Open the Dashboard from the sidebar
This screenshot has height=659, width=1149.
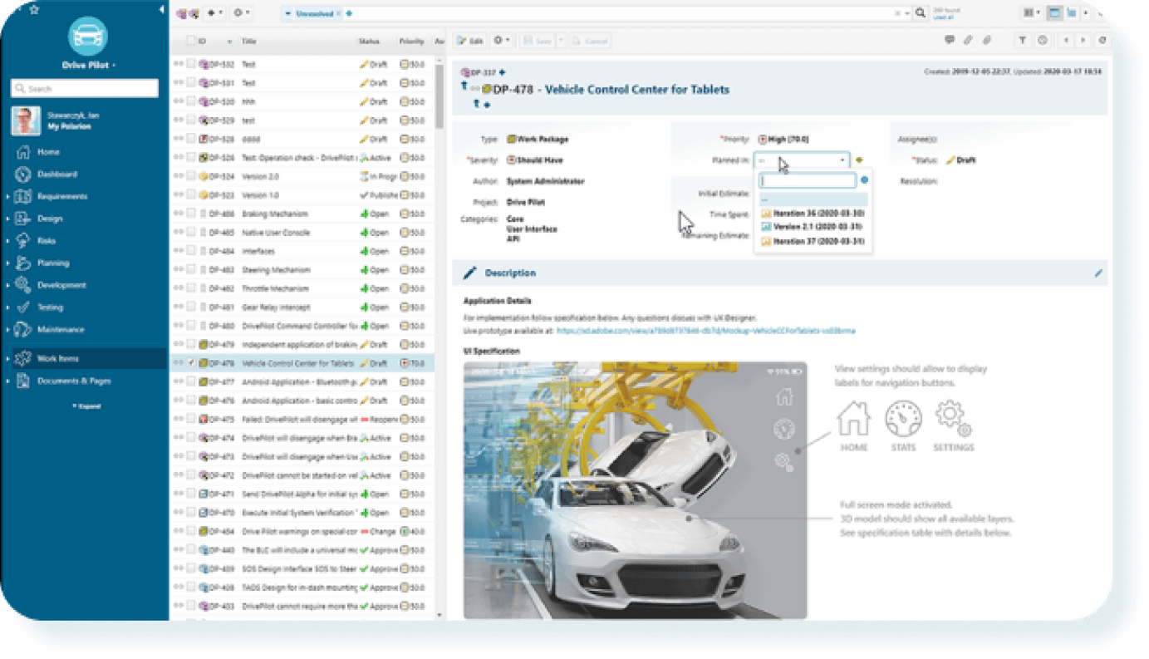point(56,175)
